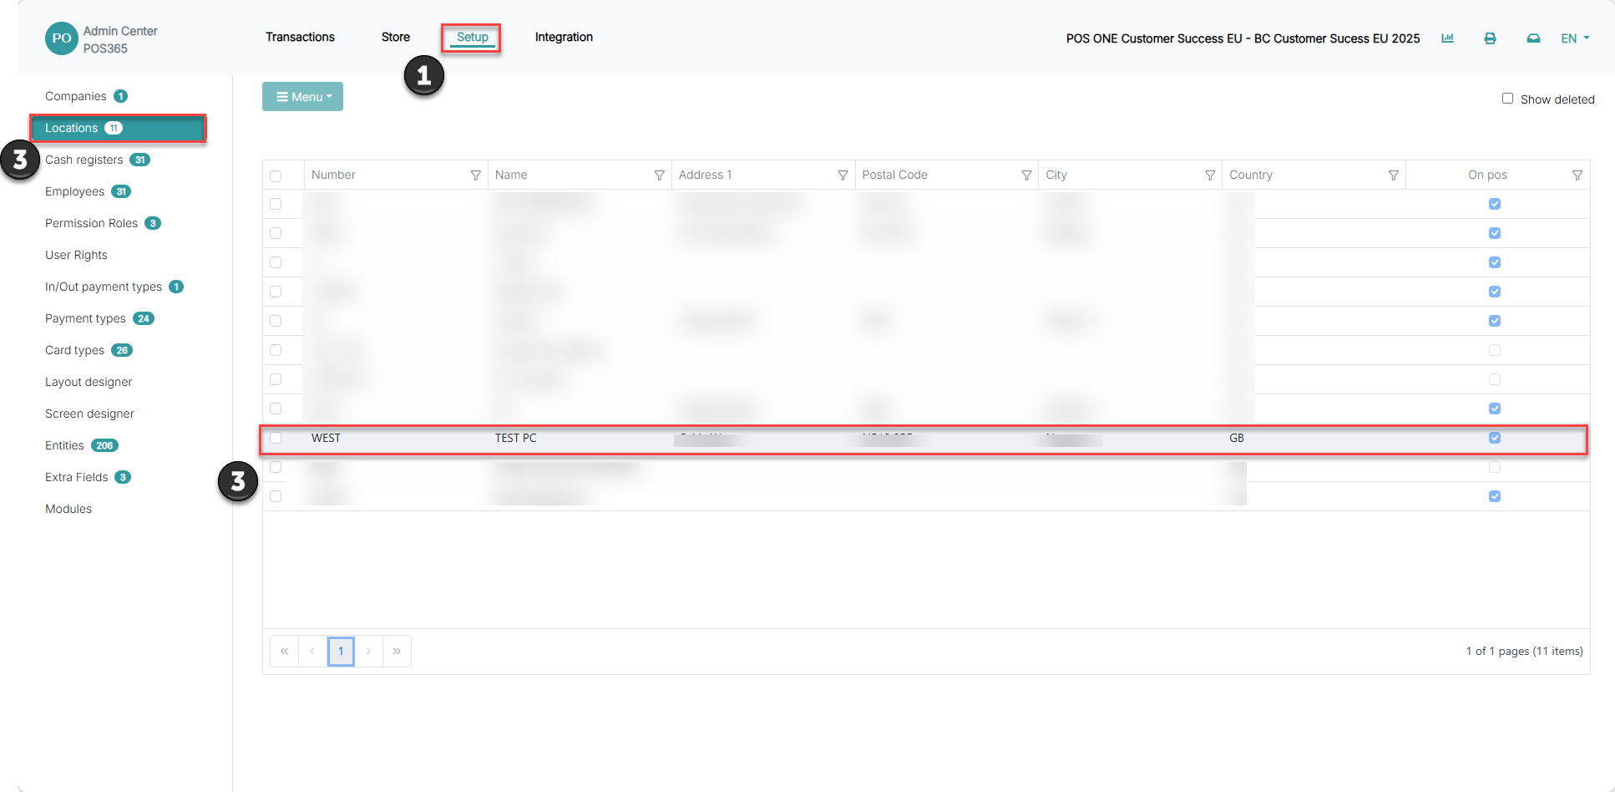Open the Setup tab
1615x792 pixels.
tap(472, 37)
